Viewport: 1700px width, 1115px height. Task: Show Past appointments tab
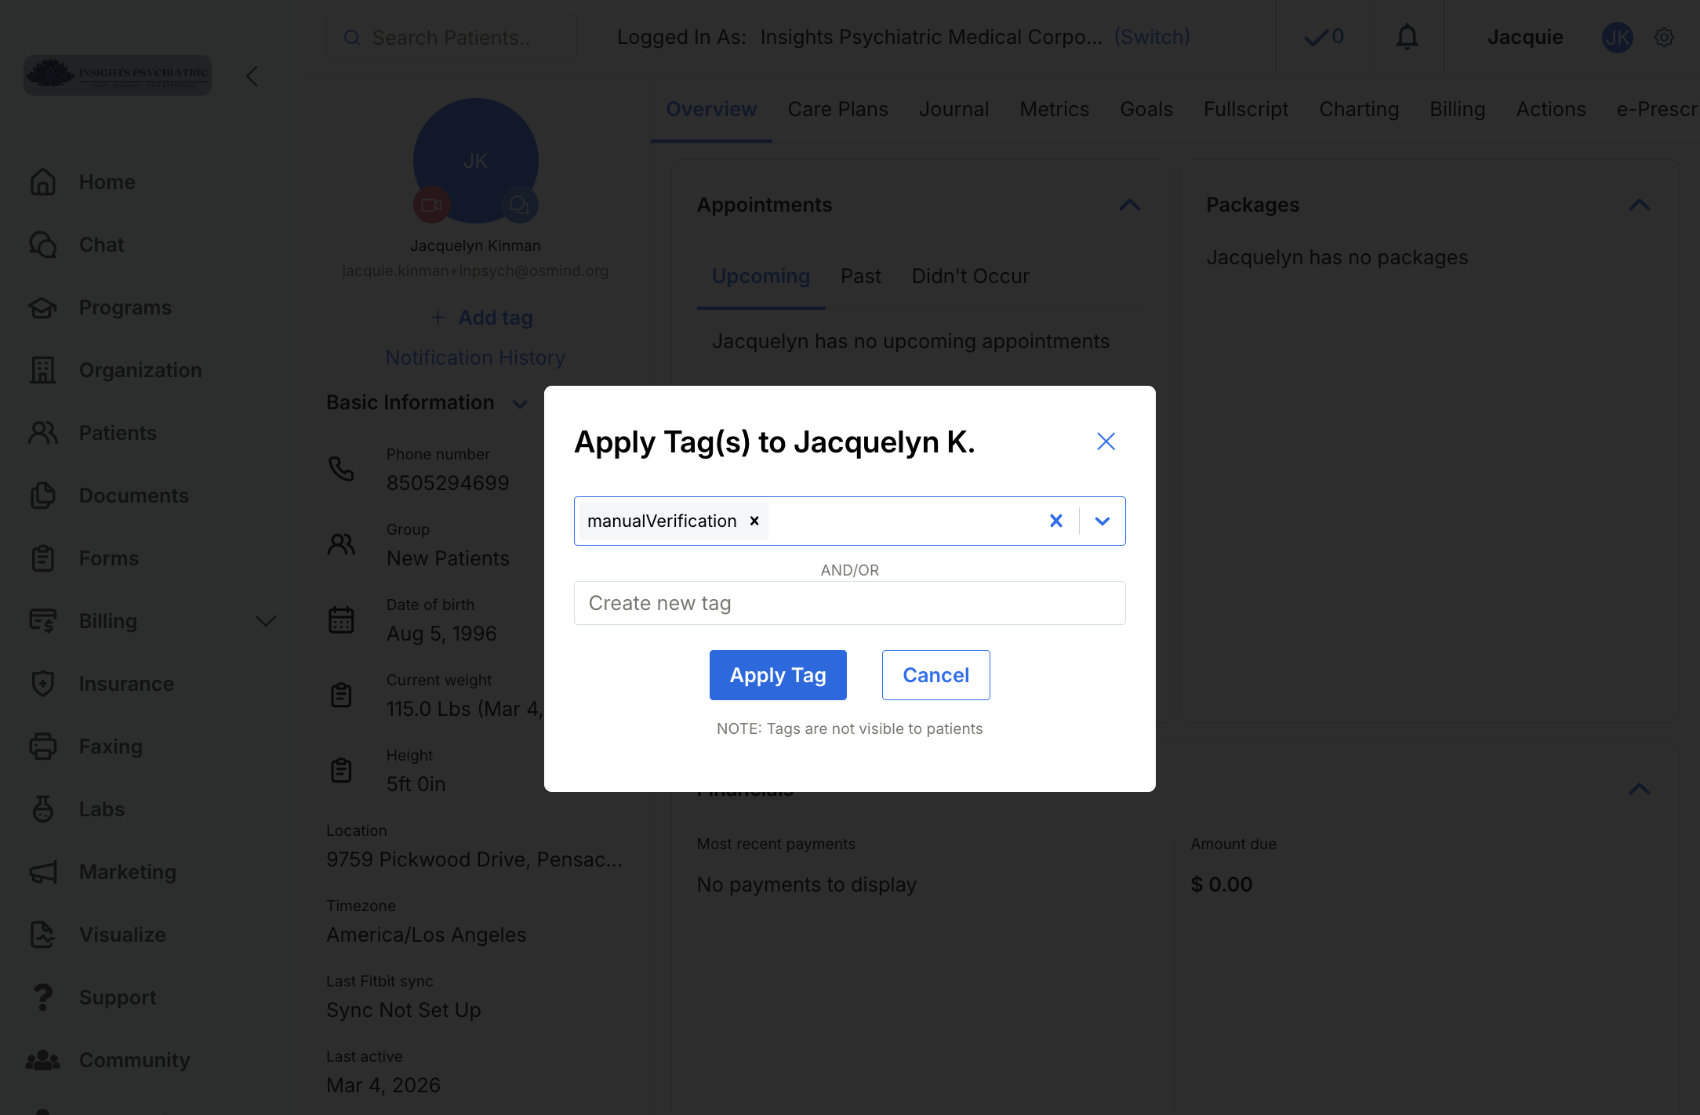[860, 276]
